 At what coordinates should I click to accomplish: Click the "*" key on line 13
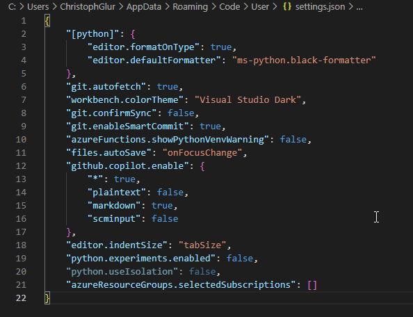[x=95, y=179]
